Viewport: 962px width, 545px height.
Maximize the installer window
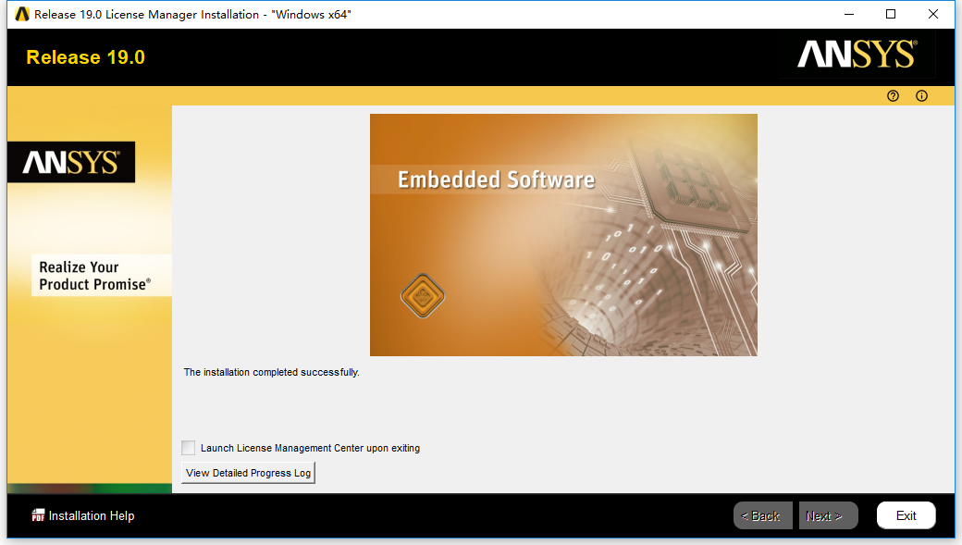891,14
